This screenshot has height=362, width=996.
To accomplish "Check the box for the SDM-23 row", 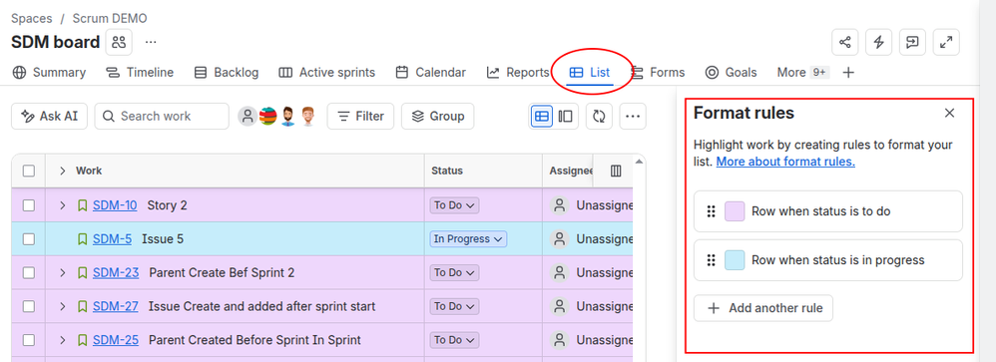I will [29, 272].
